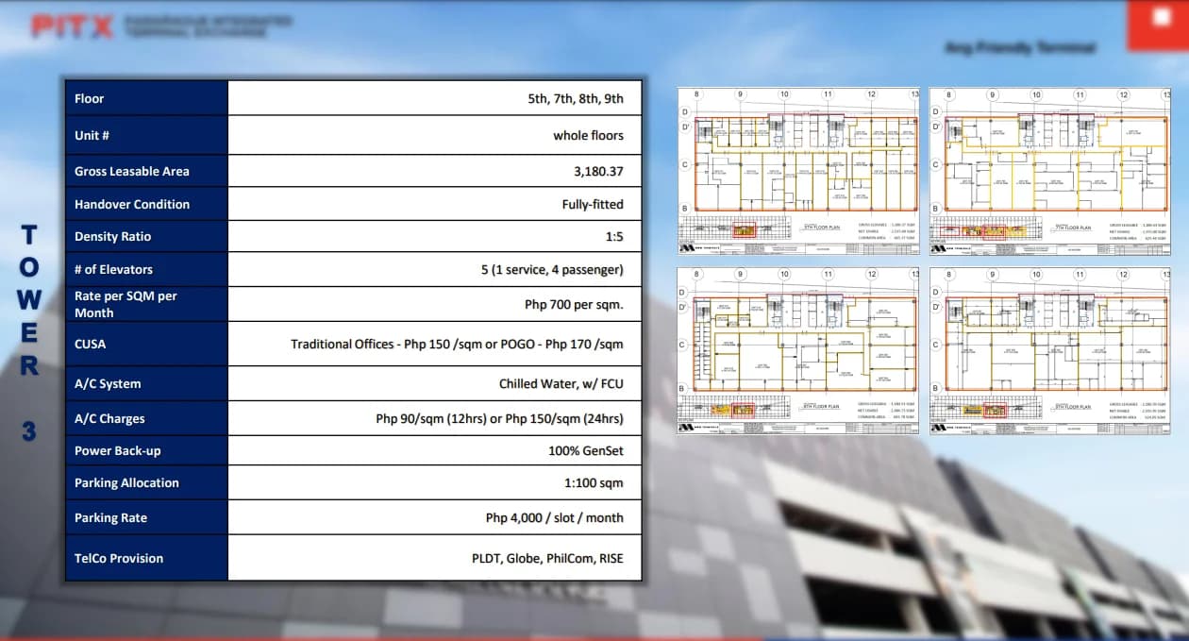Open the 5th floor plan thumbnail
This screenshot has width=1189, height=641.
click(x=798, y=171)
